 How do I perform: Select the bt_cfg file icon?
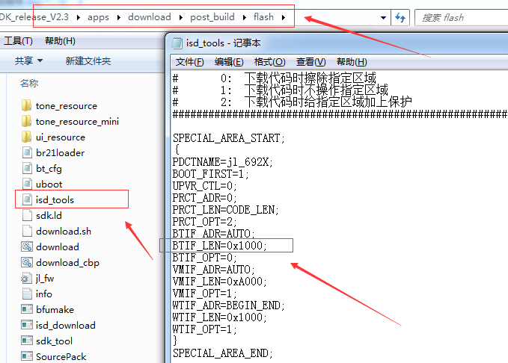click(x=27, y=168)
